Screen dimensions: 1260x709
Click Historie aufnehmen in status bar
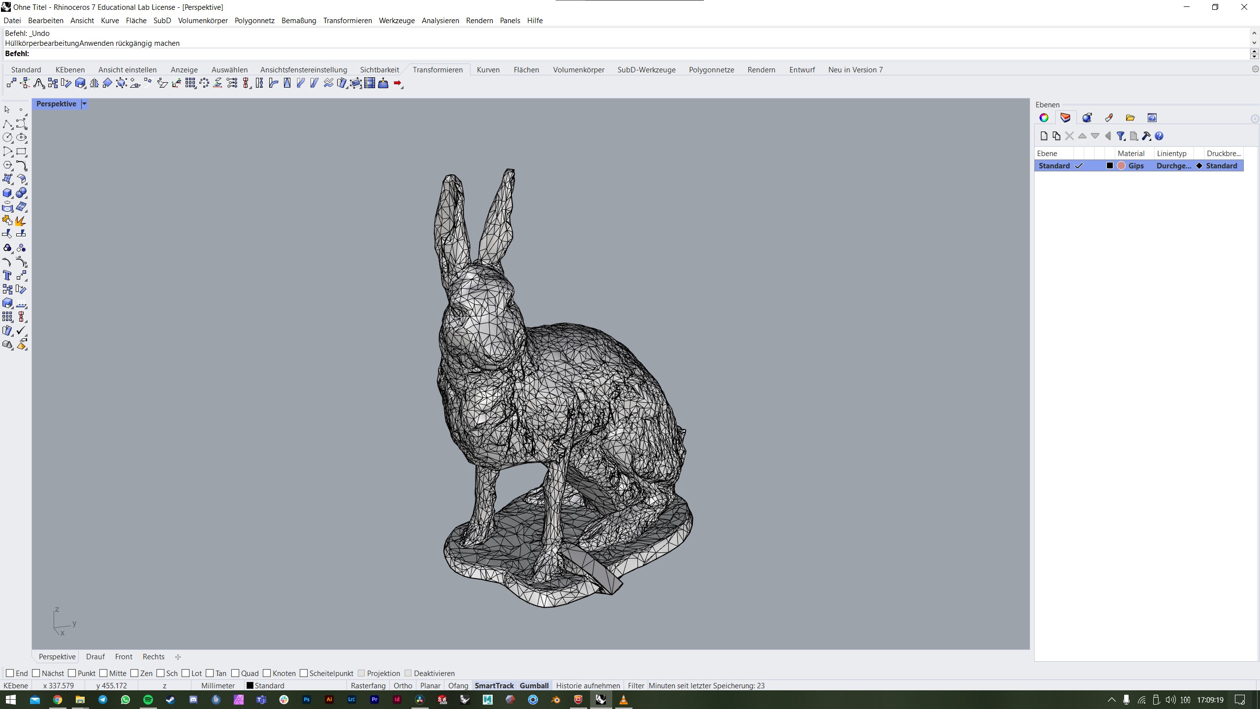(x=588, y=685)
